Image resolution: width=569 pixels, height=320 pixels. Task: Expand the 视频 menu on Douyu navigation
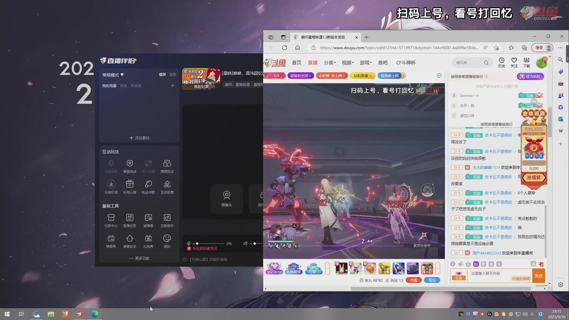pyautogui.click(x=348, y=63)
